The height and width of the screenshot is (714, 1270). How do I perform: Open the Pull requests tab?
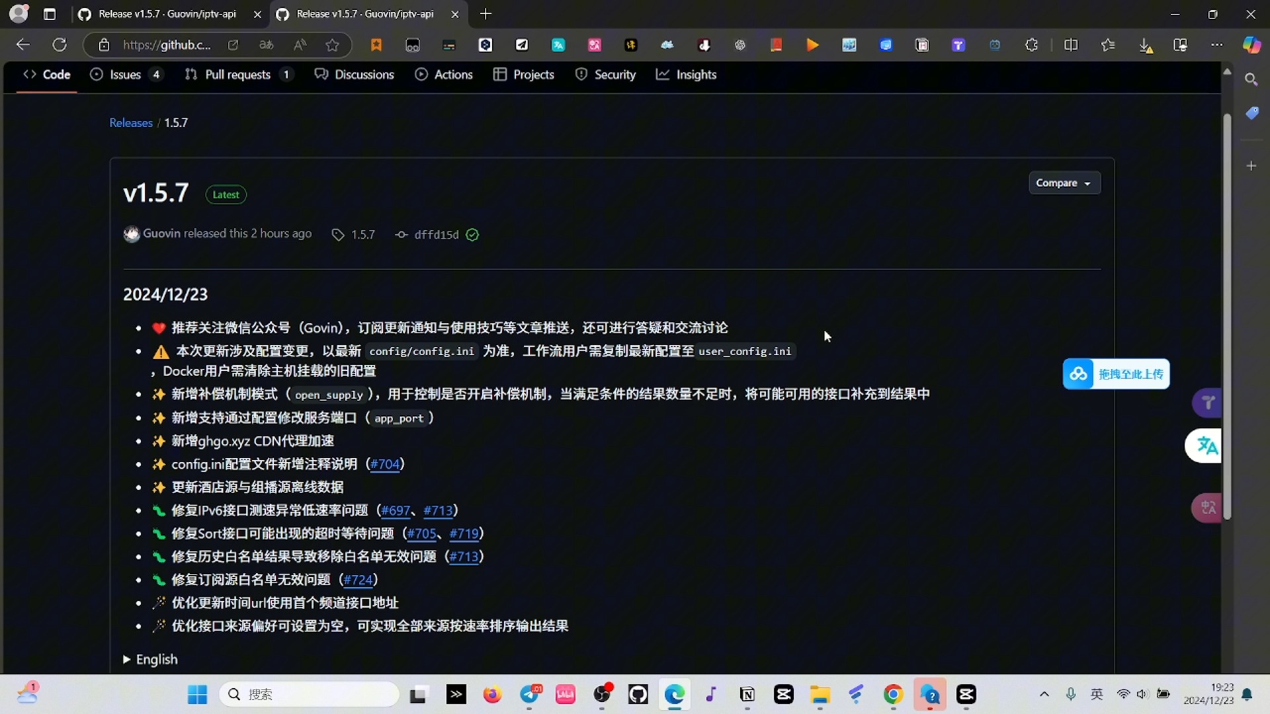(238, 75)
